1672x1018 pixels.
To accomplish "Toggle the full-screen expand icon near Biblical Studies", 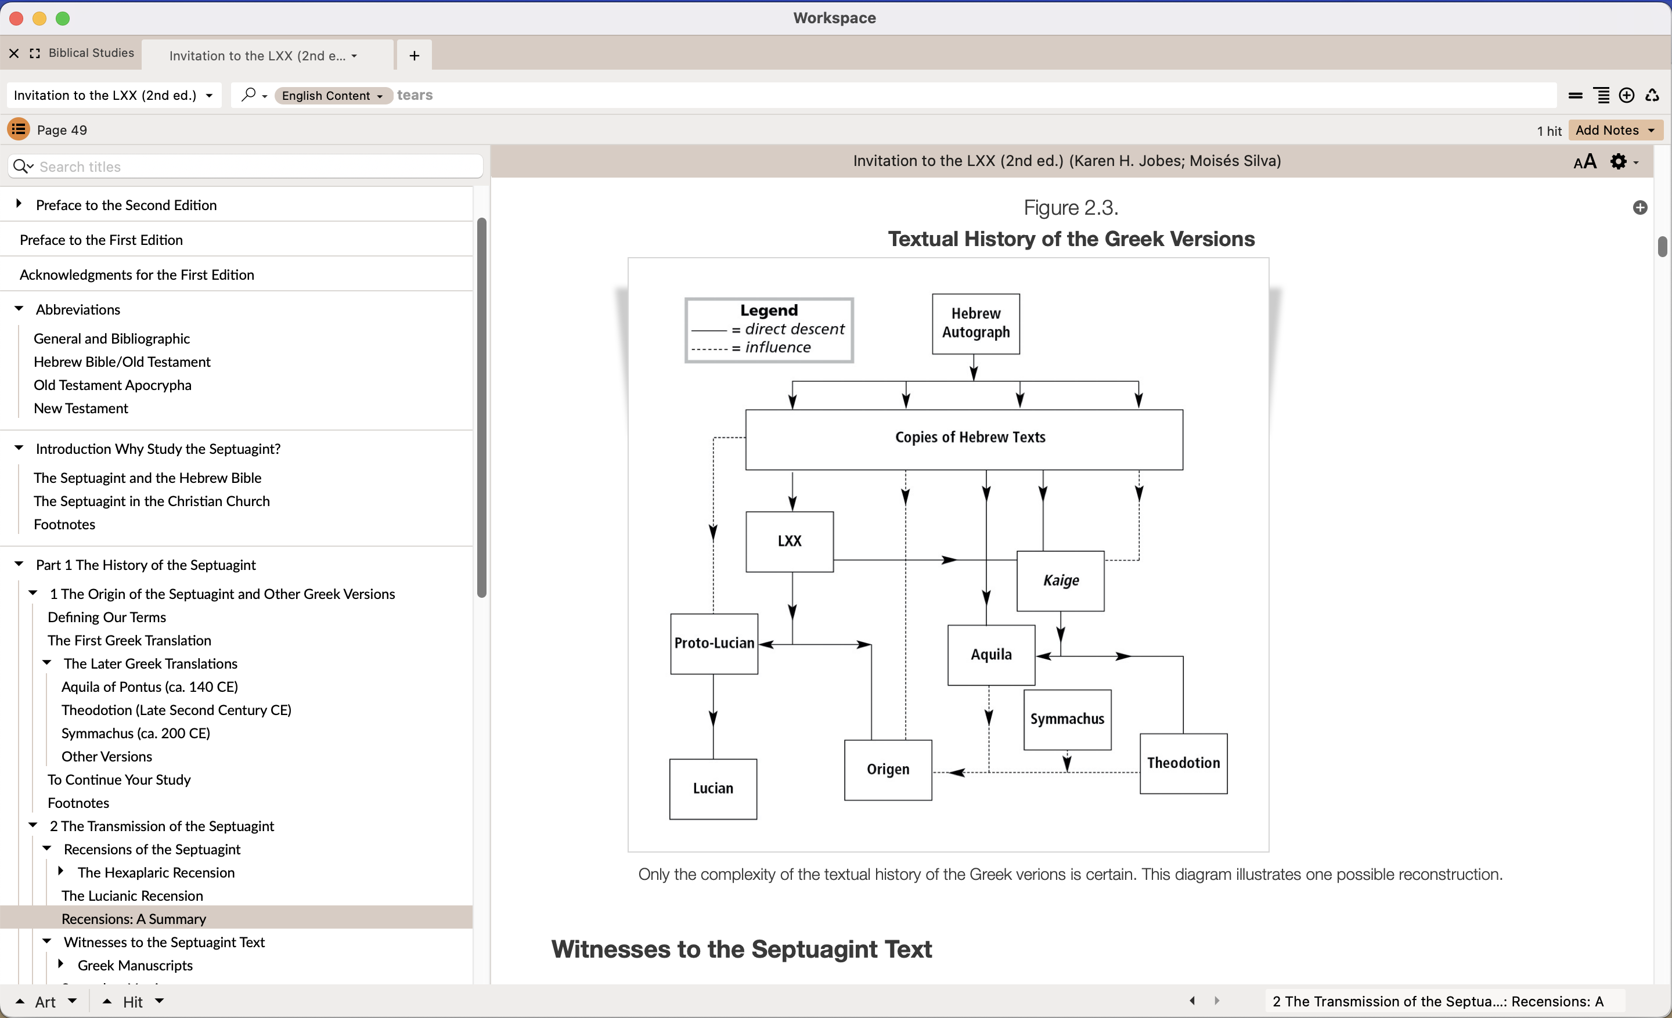I will [x=35, y=53].
